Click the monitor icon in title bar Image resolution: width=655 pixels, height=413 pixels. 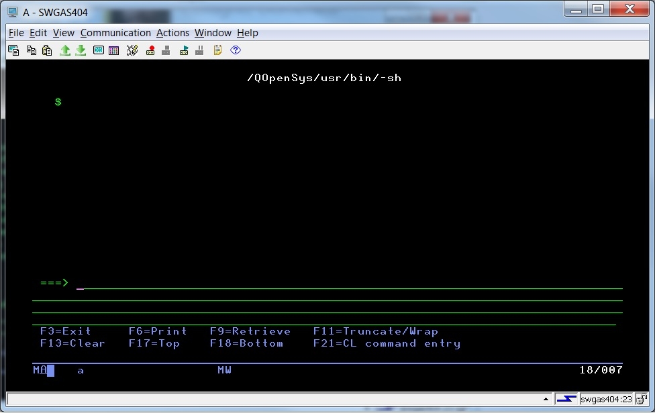point(13,12)
